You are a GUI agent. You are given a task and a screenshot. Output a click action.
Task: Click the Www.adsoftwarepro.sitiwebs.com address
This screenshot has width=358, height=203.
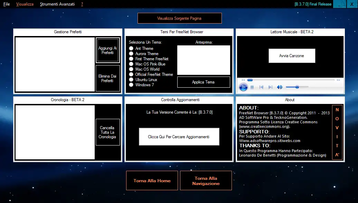click(270, 141)
